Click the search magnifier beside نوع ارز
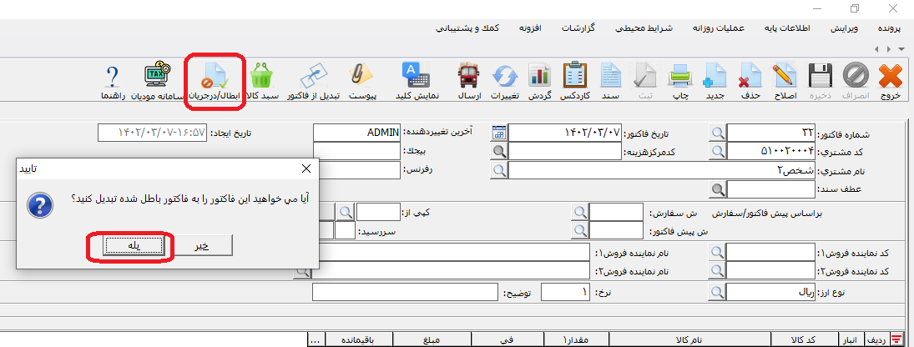The image size is (914, 347). click(718, 292)
